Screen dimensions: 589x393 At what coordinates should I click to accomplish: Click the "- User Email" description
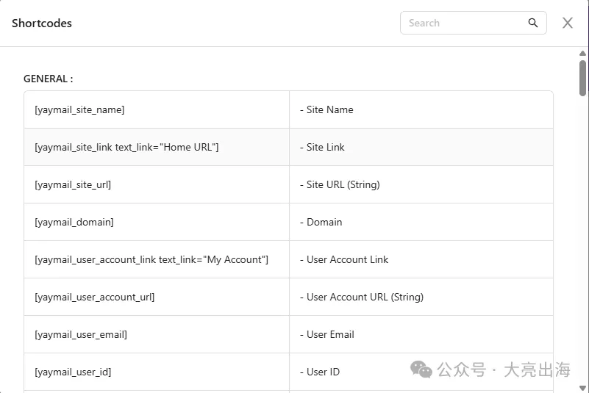[x=326, y=334]
